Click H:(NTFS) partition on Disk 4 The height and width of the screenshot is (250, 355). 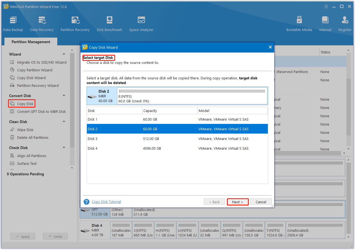point(165,230)
